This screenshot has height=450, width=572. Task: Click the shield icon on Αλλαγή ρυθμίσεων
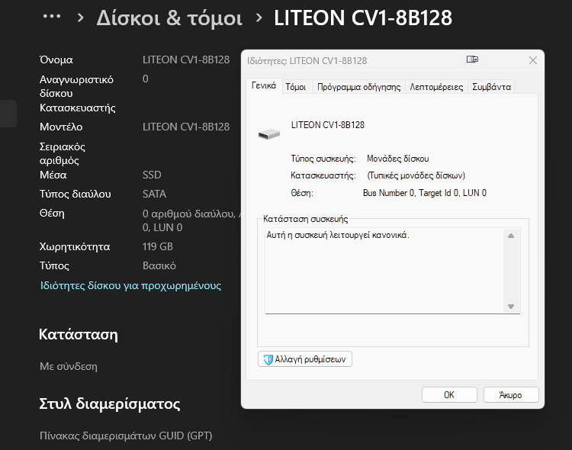(268, 359)
